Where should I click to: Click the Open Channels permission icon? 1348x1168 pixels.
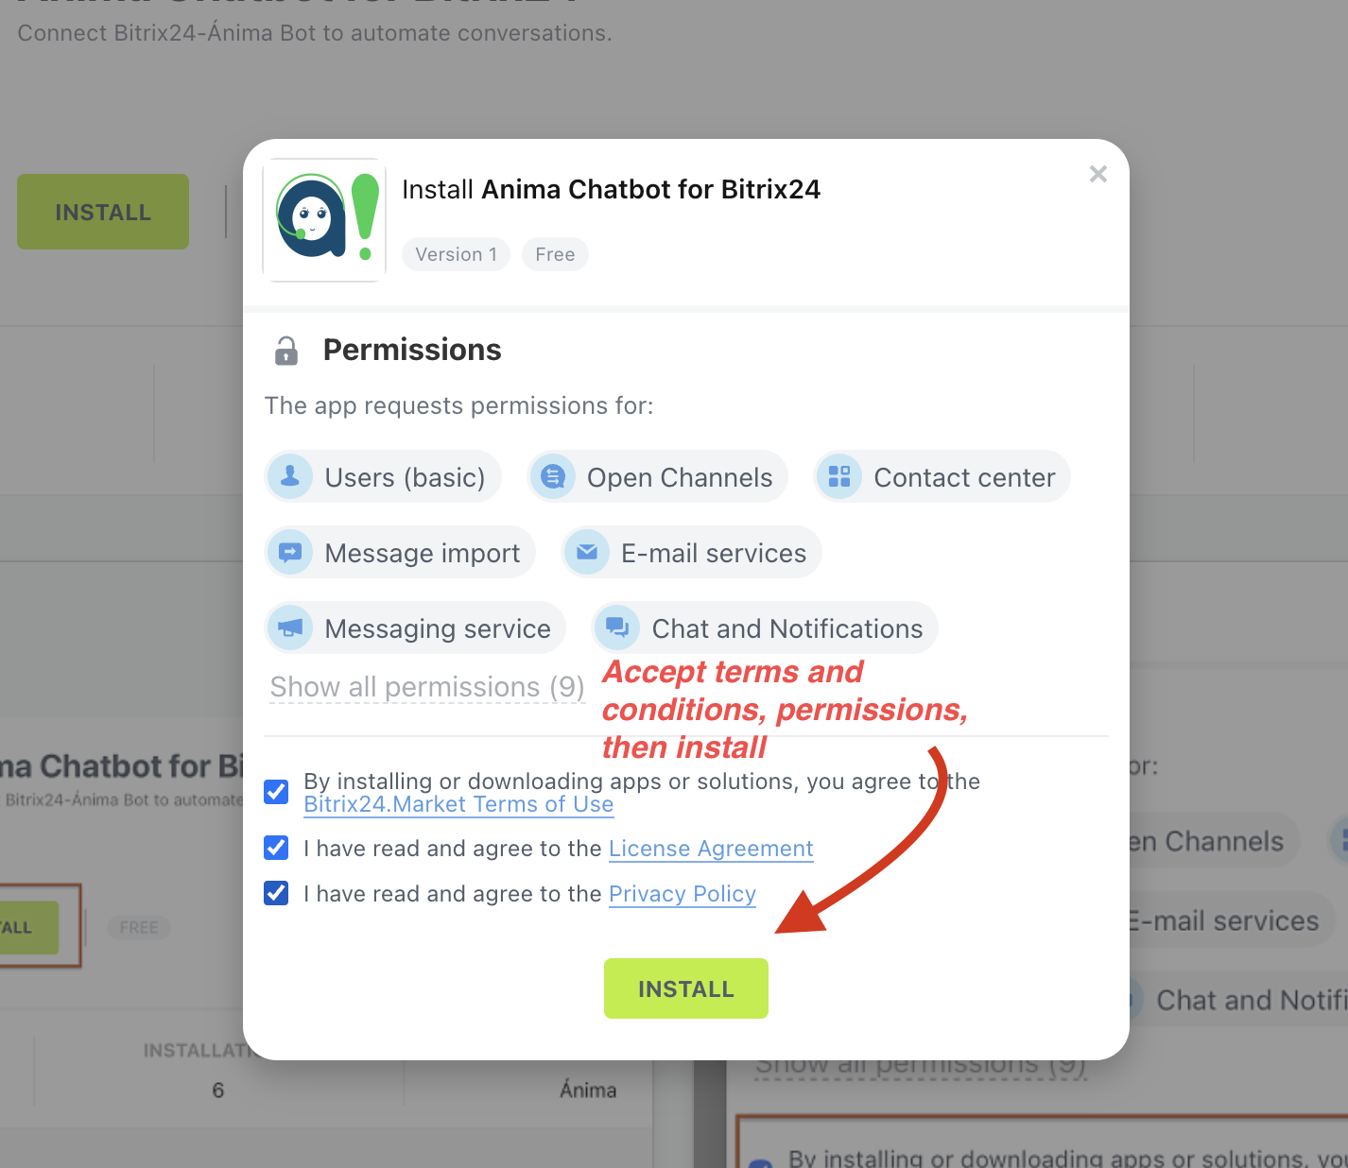coord(553,476)
